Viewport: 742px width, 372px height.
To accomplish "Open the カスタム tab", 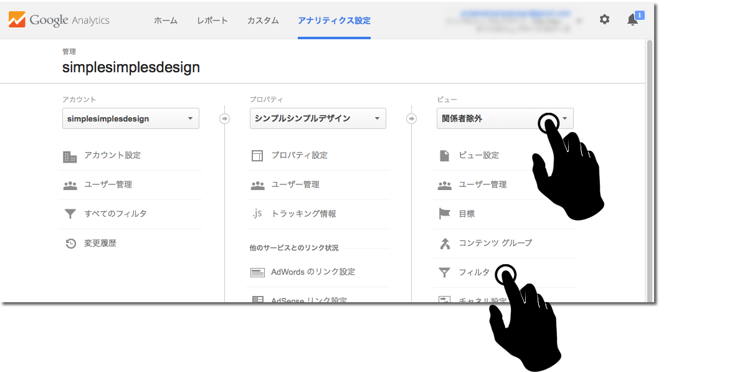I will (263, 21).
